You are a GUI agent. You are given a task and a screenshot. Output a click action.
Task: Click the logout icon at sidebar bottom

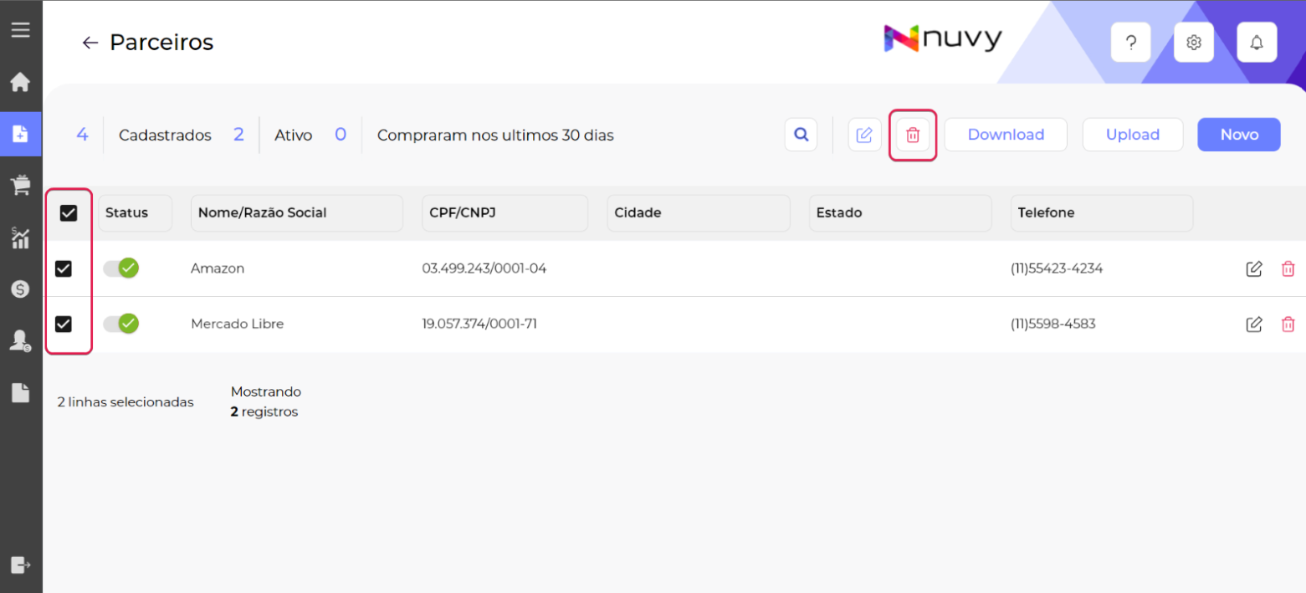[20, 565]
